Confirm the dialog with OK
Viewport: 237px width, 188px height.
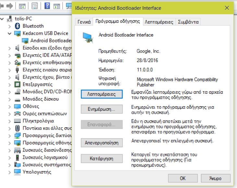pos(183,178)
